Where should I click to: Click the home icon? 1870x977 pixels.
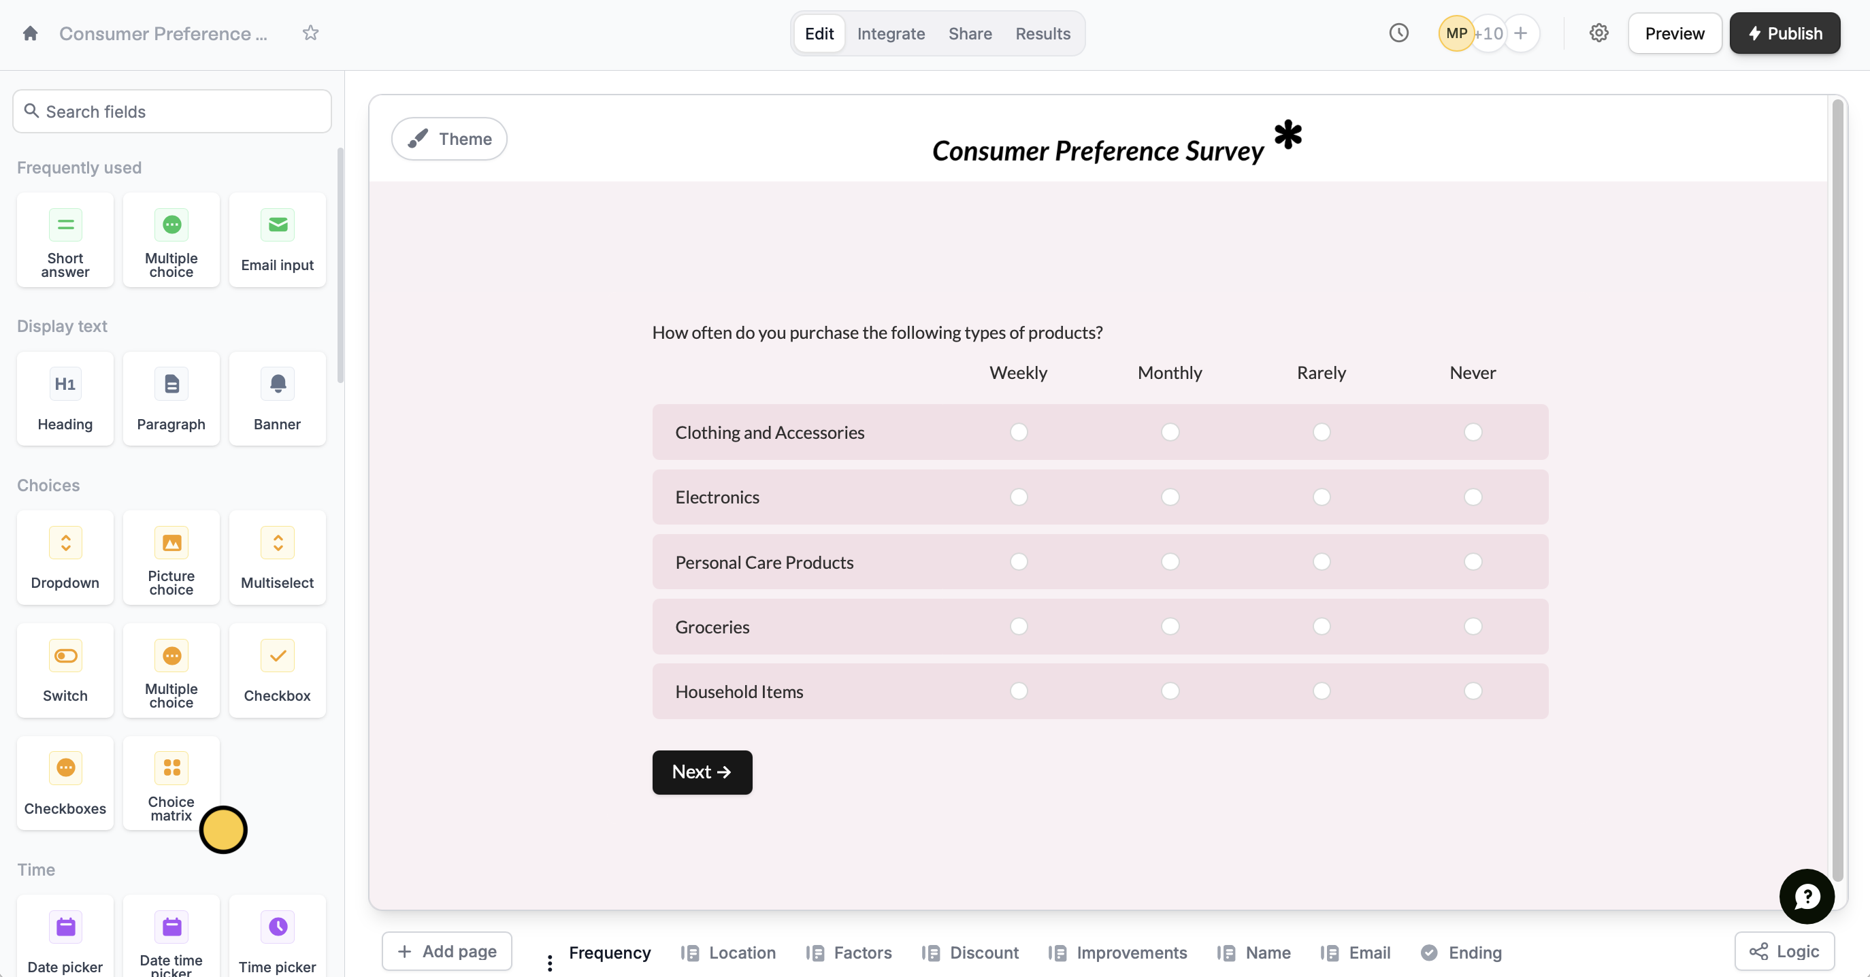tap(30, 33)
